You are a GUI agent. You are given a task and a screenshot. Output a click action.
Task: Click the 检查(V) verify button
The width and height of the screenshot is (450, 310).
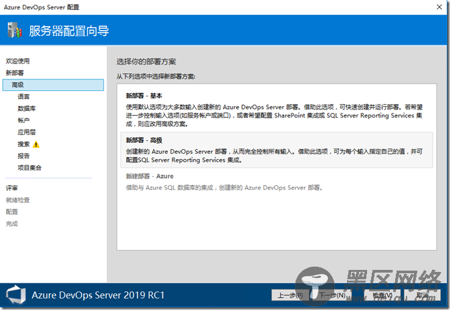382,295
